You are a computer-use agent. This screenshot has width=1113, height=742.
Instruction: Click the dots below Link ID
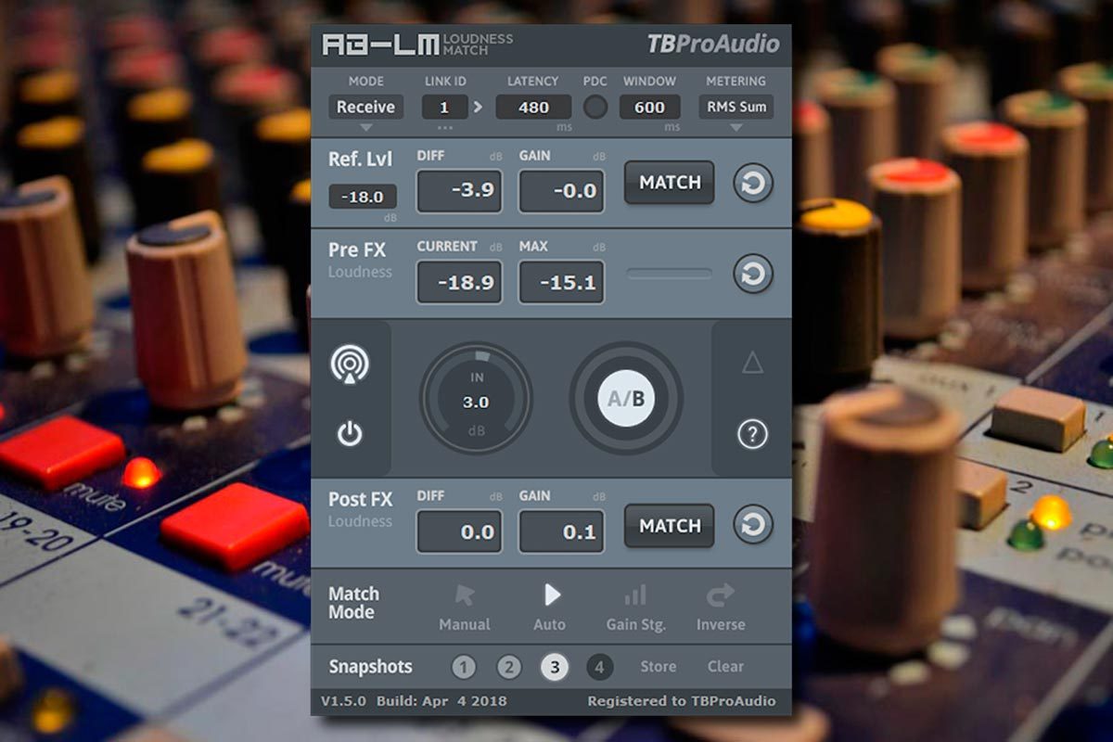445,127
